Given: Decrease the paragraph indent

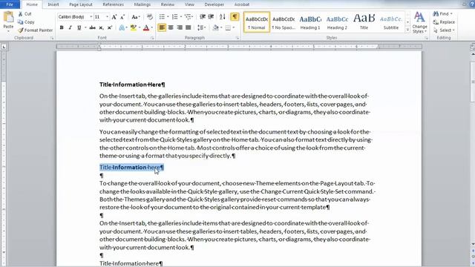Looking at the screenshot, I should point(203,17).
